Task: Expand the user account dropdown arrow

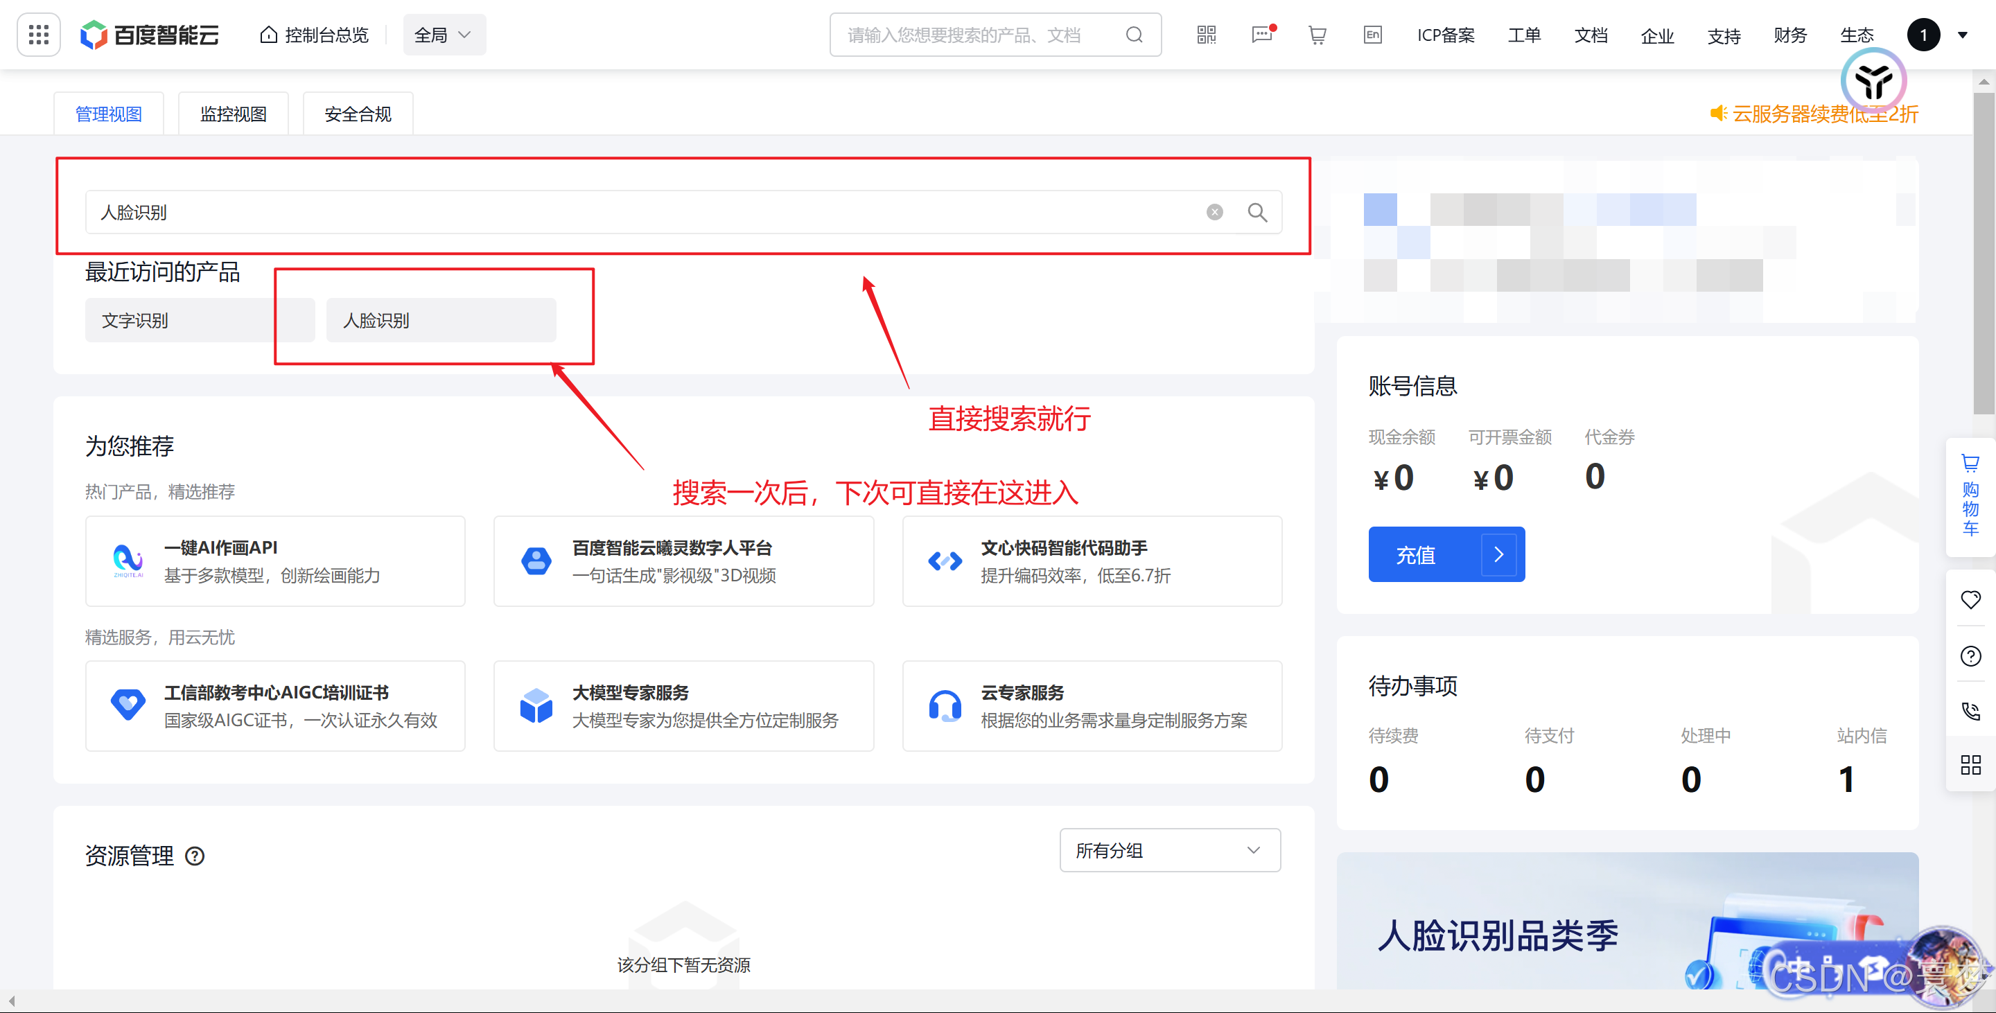Action: (x=1963, y=35)
